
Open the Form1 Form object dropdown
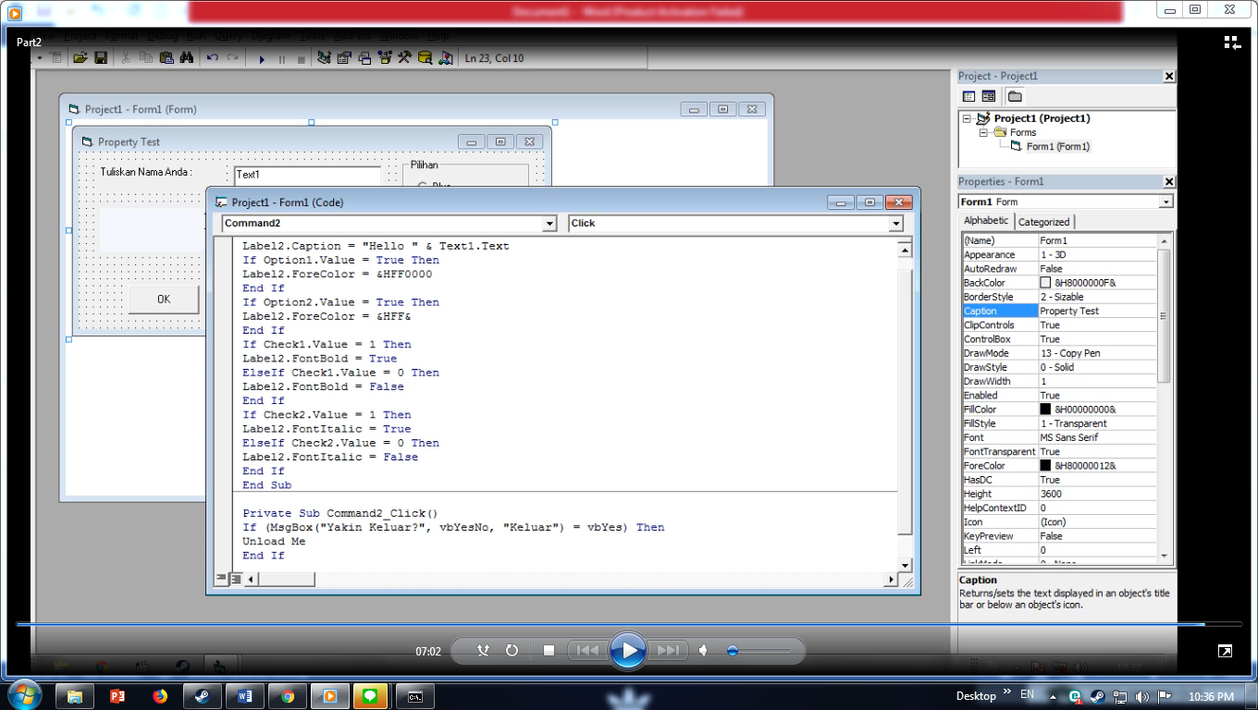click(x=1165, y=202)
